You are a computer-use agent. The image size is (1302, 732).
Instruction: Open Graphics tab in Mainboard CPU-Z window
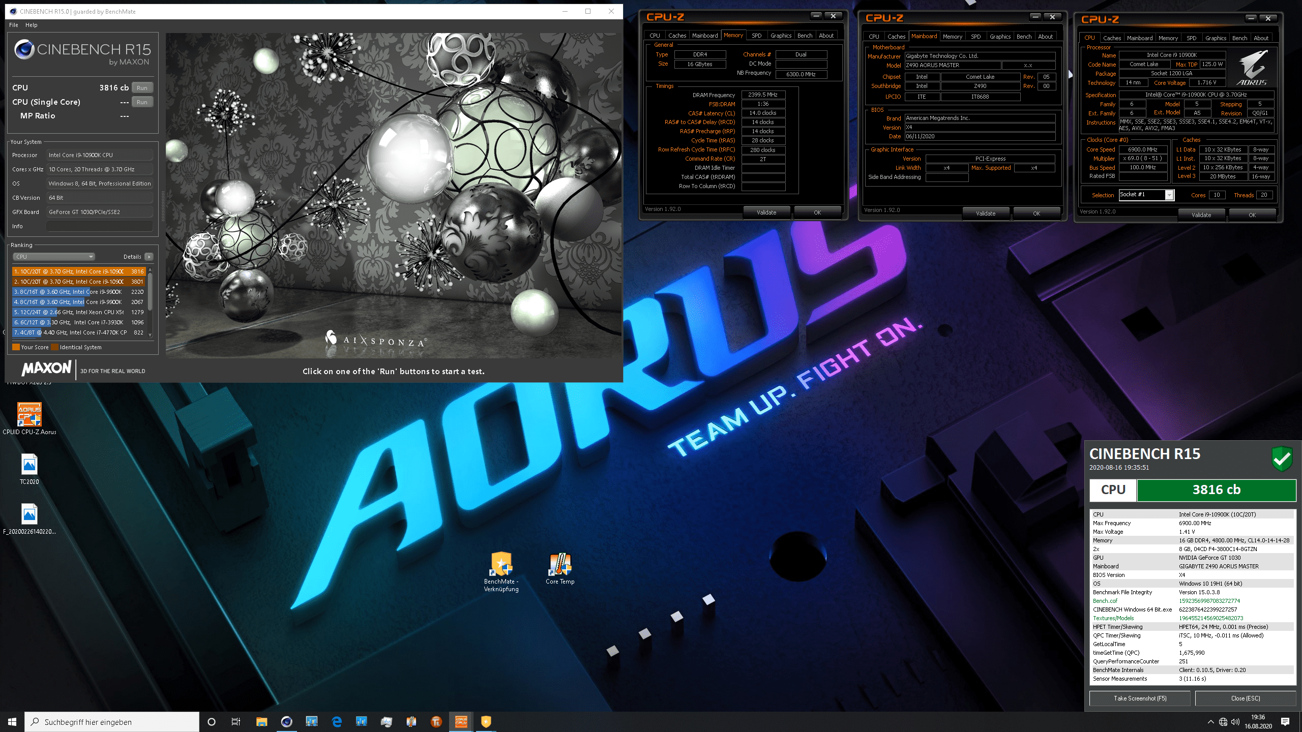click(1000, 37)
